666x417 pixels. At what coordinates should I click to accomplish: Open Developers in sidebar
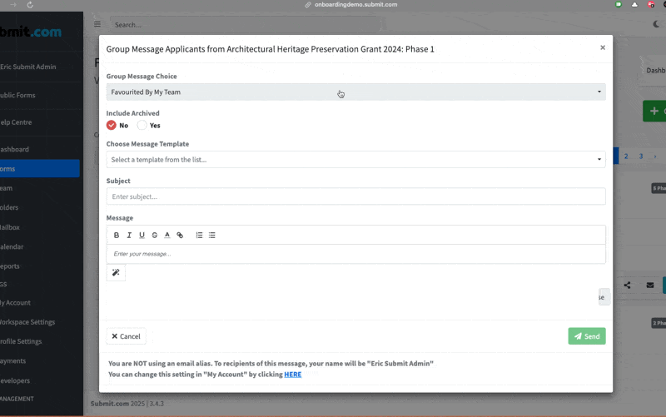pos(15,380)
